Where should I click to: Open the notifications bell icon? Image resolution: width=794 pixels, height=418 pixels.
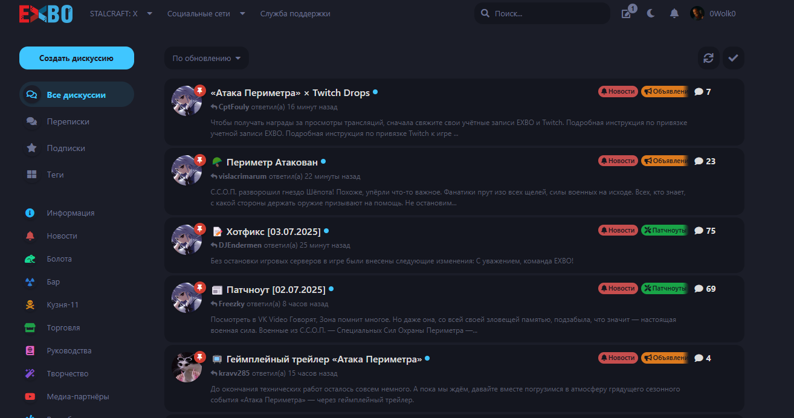(x=674, y=13)
